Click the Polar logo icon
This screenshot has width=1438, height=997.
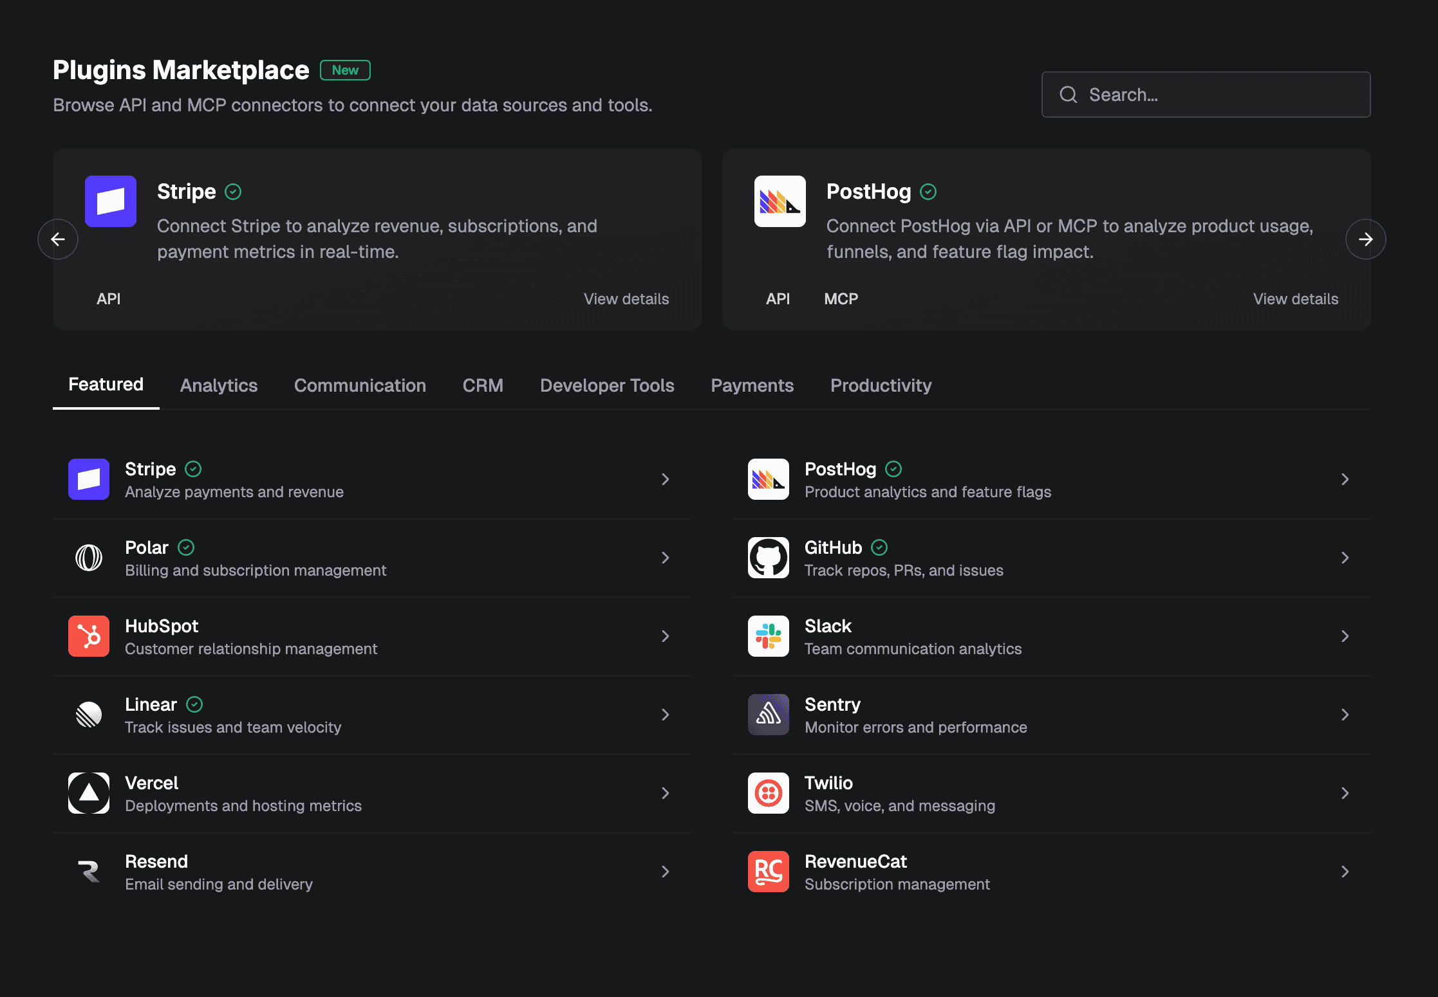pos(89,558)
